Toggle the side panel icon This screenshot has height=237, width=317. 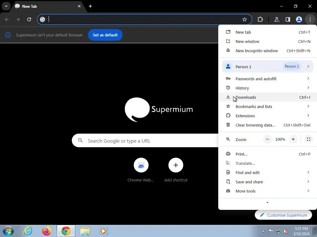[x=288, y=19]
